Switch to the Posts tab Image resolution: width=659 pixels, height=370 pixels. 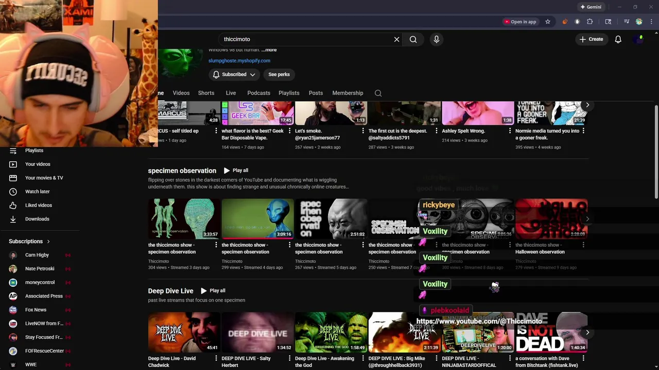(316, 93)
